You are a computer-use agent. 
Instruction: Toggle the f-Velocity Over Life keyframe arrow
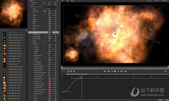point(54,83)
